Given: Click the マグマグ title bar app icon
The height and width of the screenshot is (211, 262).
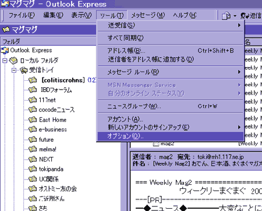Looking at the screenshot, I should click(5, 3).
